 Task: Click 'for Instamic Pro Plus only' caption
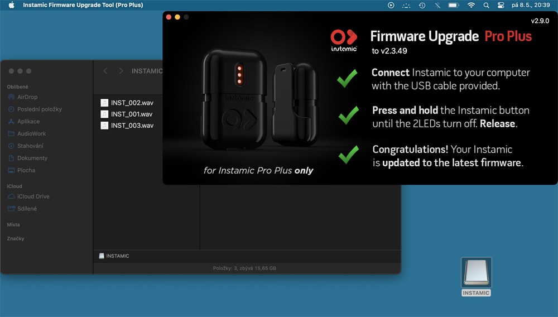pos(258,170)
